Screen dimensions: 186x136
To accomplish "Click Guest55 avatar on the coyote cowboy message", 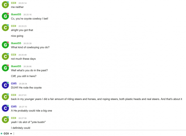I will pyautogui.click(x=5, y=16).
